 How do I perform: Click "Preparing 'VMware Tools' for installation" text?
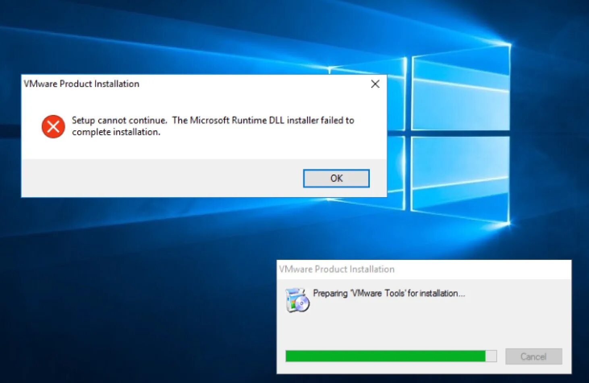(x=389, y=293)
